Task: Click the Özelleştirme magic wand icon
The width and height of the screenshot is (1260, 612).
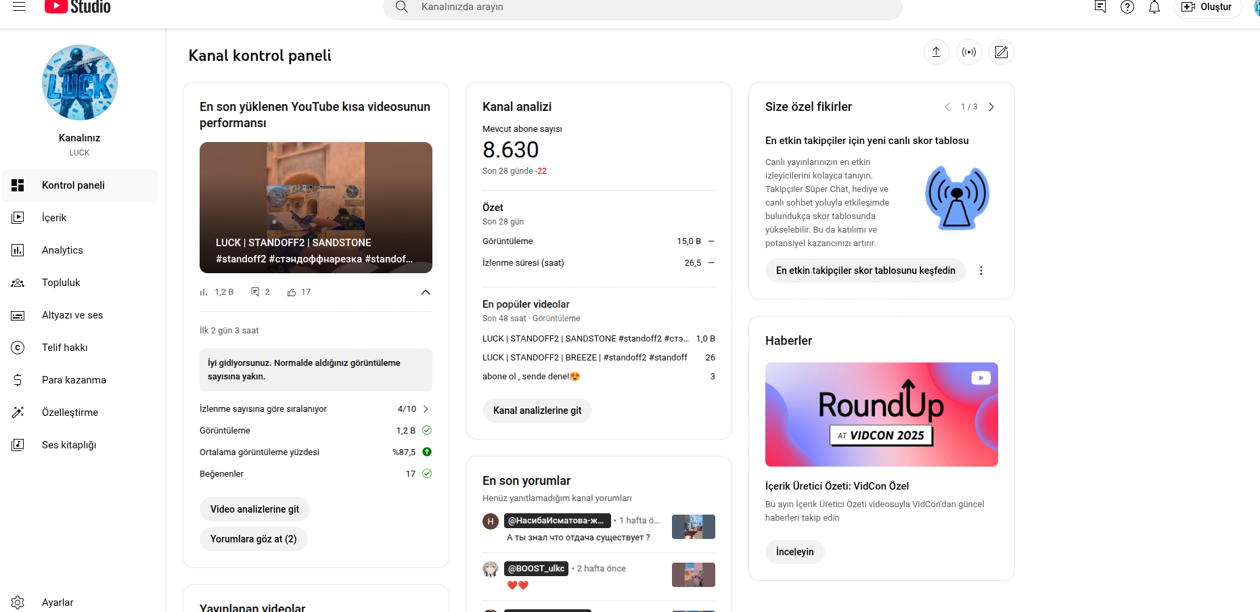Action: (18, 413)
